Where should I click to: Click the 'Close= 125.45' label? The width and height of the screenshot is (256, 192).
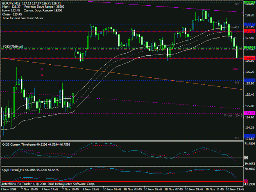pos(12,14)
